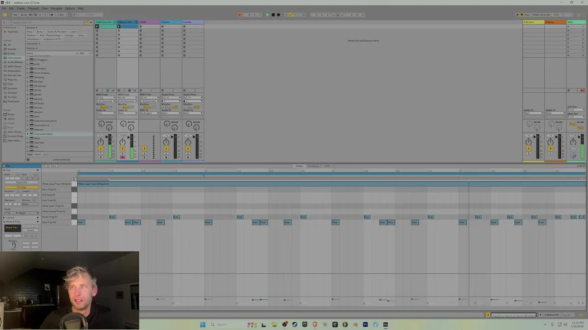588x330 pixels.
Task: Click the Play button in the transport bar
Action: [x=267, y=15]
